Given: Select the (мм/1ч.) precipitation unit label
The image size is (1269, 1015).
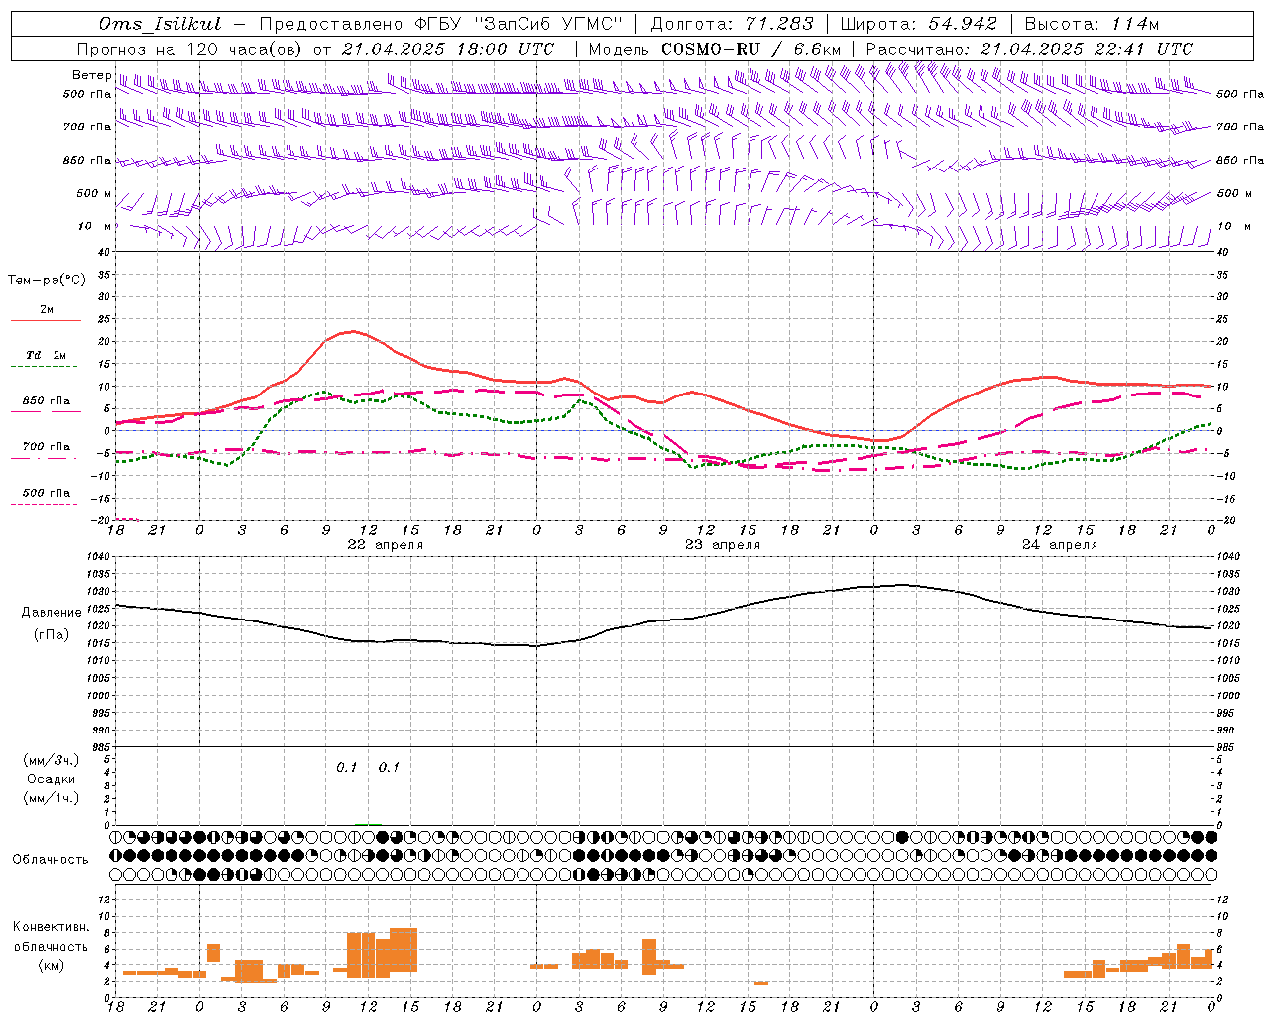Looking at the screenshot, I should pyautogui.click(x=52, y=798).
